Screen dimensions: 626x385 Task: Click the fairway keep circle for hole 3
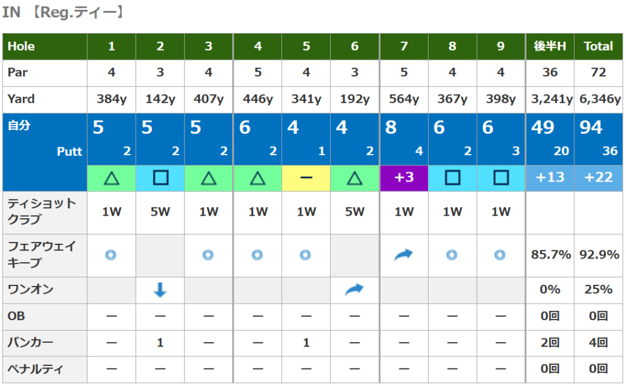pos(208,255)
